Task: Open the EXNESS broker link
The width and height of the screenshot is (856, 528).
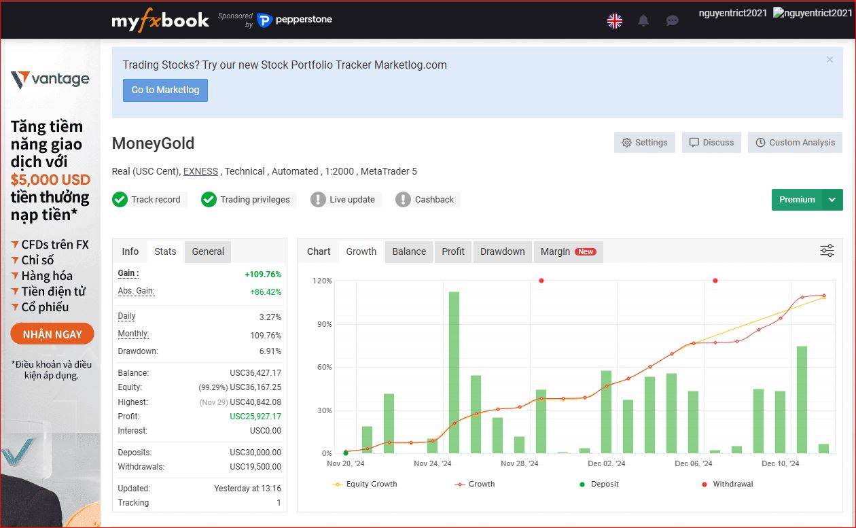Action: click(x=200, y=171)
